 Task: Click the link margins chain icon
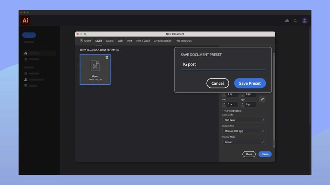[262, 99]
